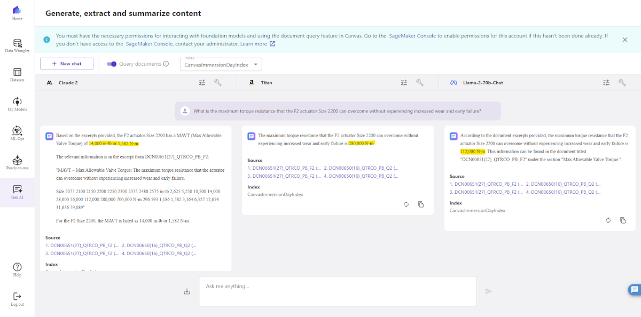
Task: Open Datasets from the sidebar
Action: click(17, 74)
